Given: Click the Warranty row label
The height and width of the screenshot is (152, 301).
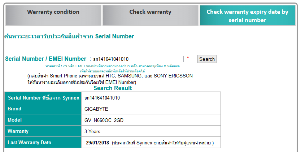Looking at the screenshot, I should click(x=18, y=131).
